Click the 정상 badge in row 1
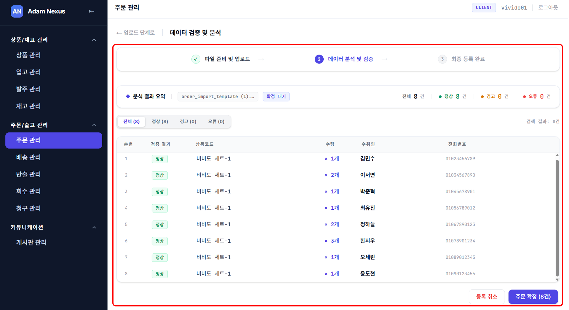569x310 pixels. [159, 159]
